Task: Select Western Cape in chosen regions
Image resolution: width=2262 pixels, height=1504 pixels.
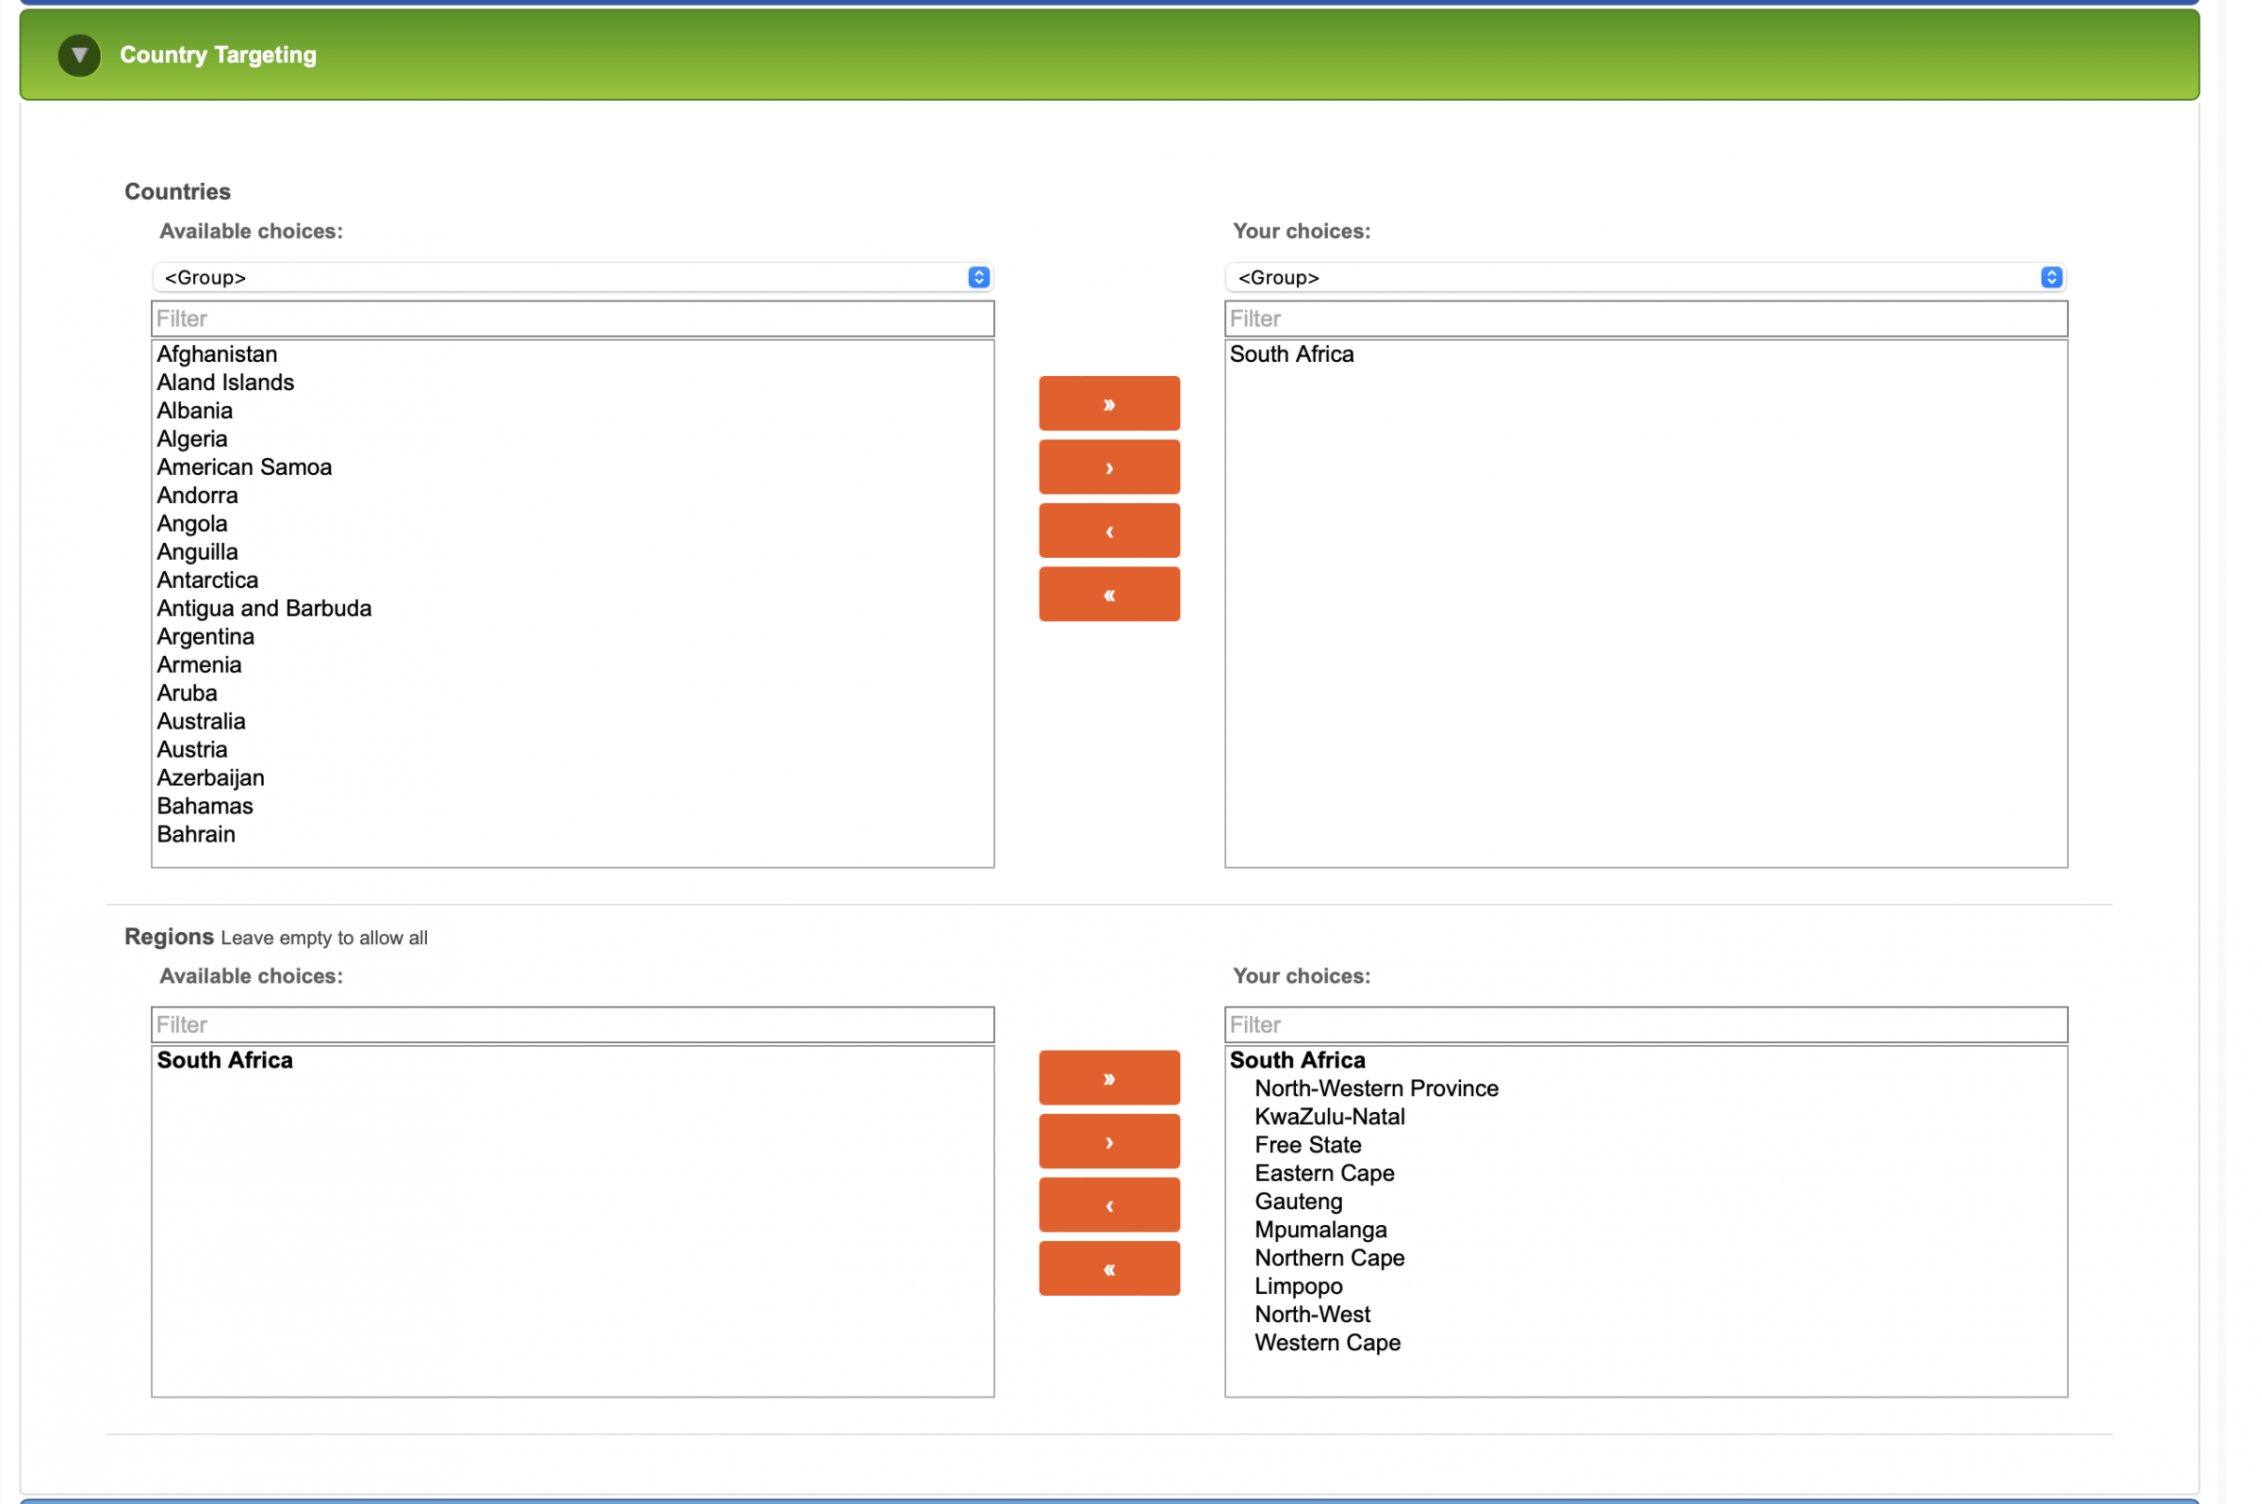Action: [x=1327, y=1343]
